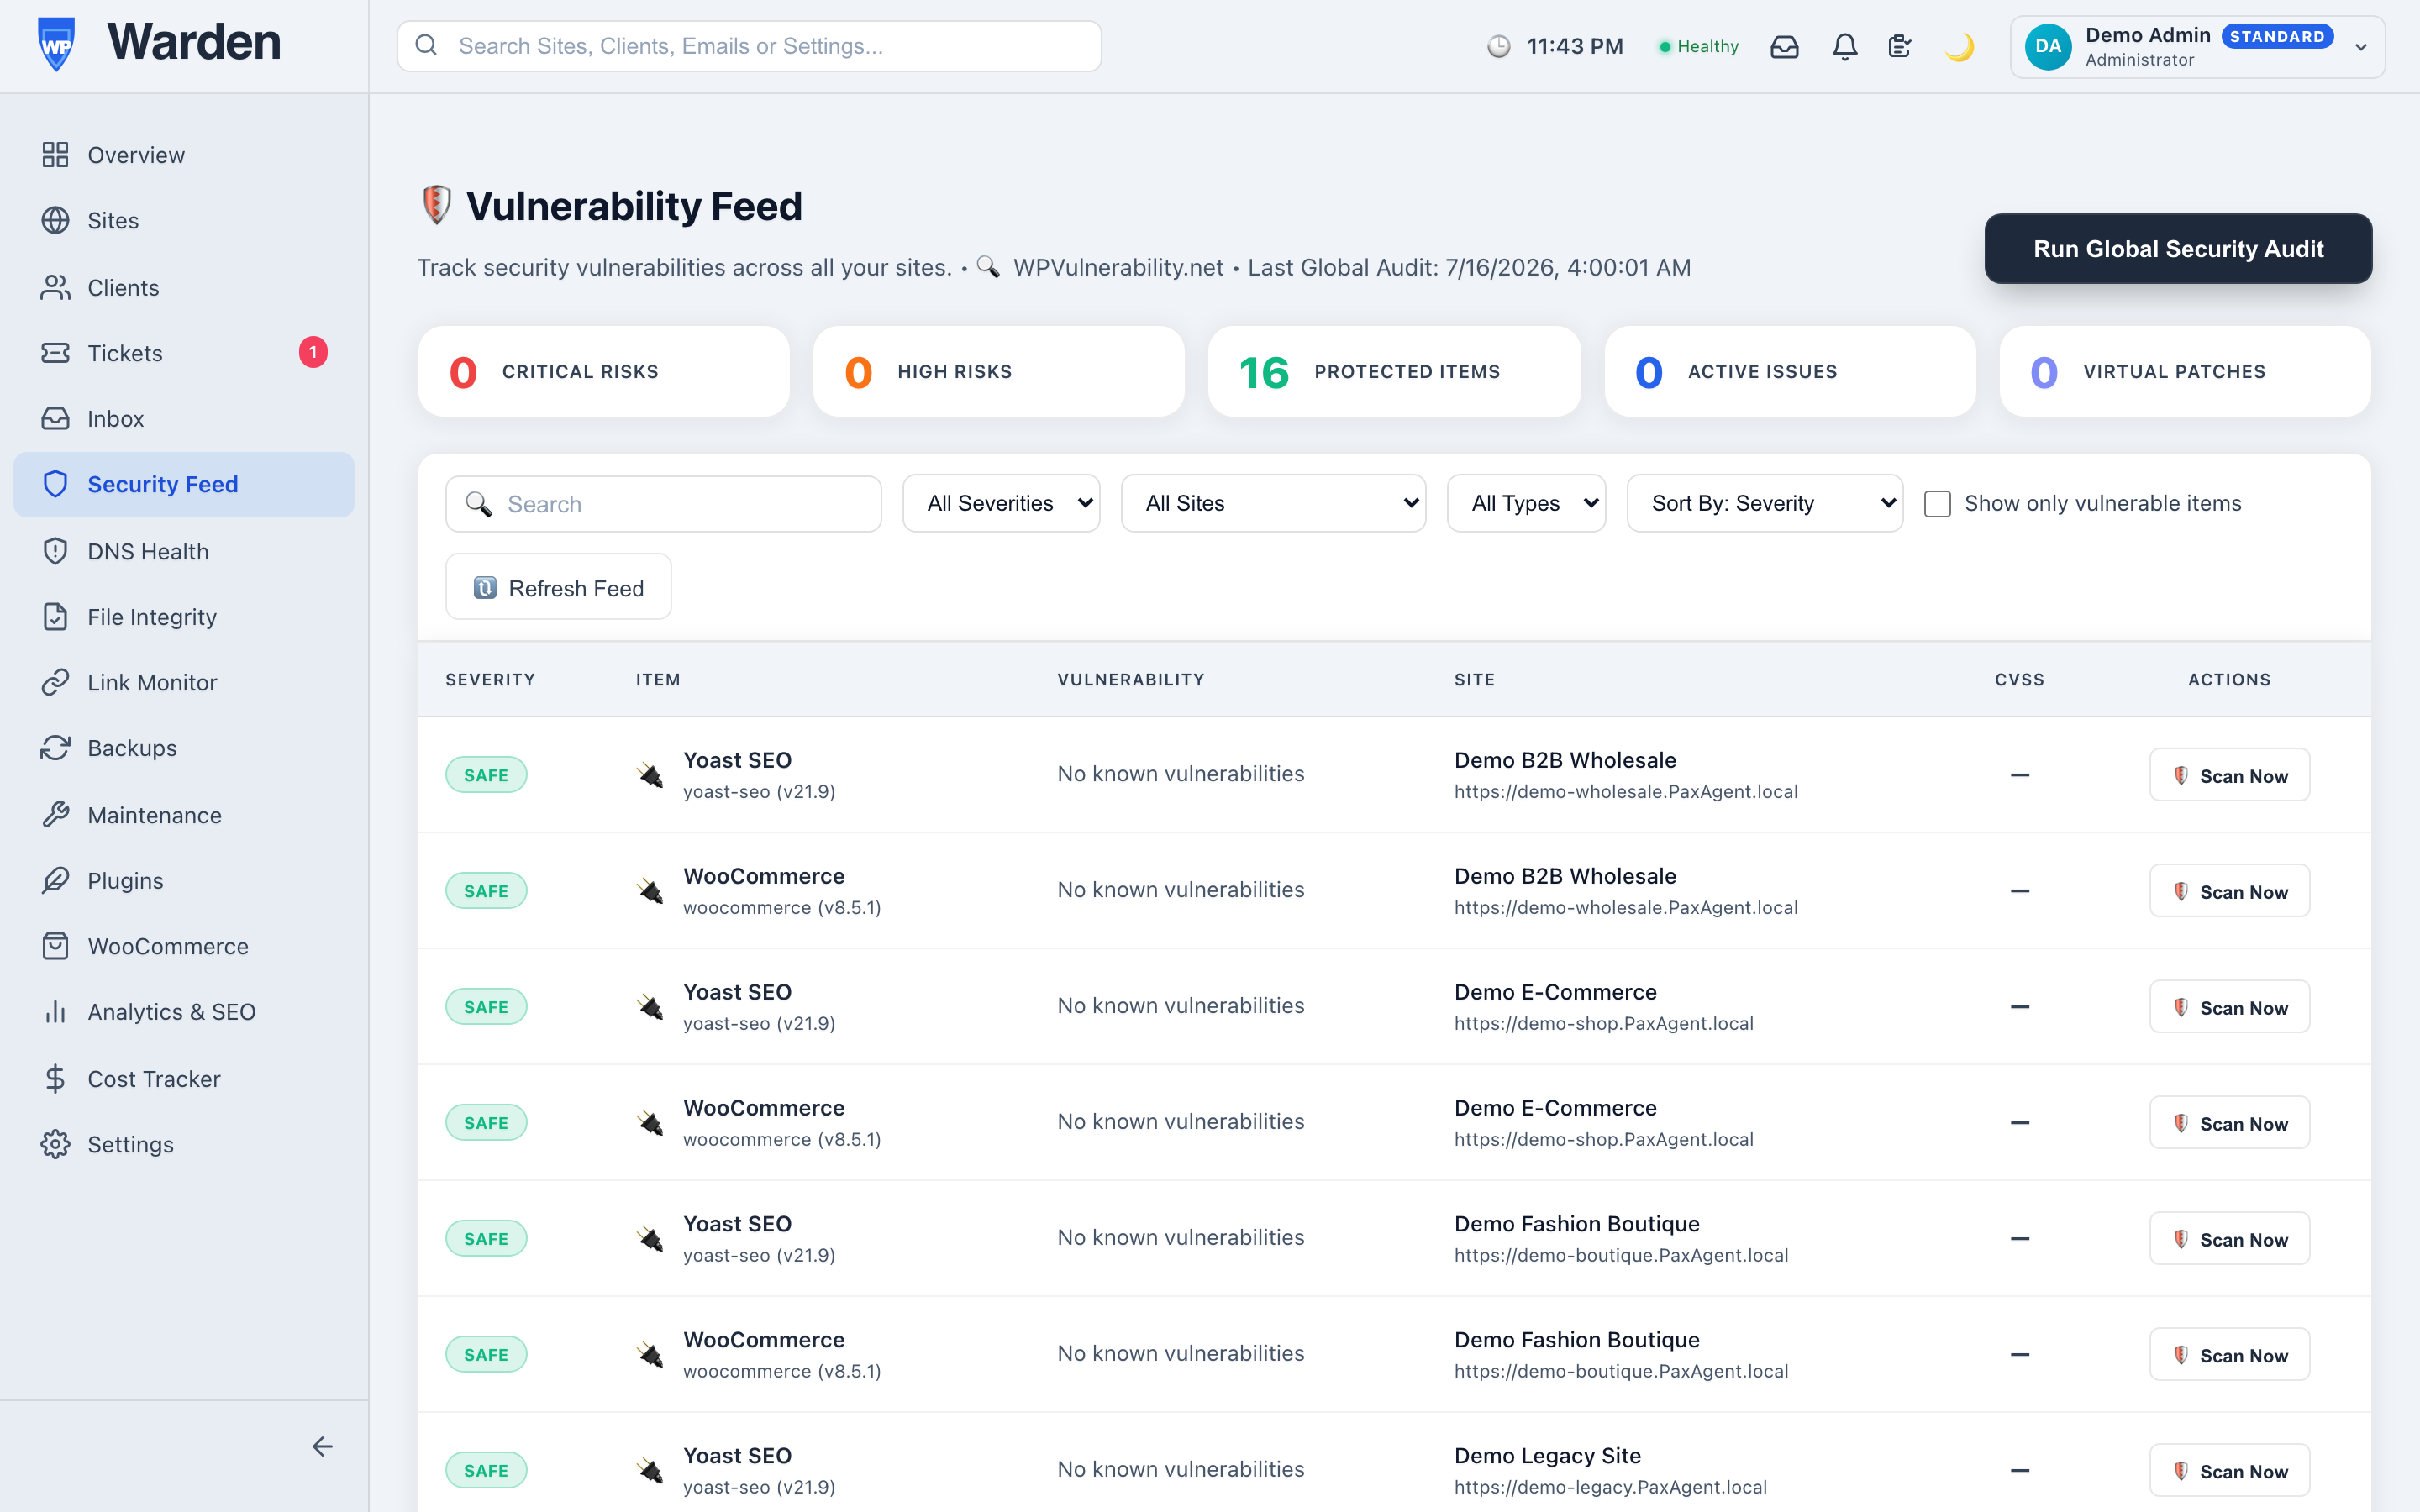Focus the global search field
The width and height of the screenshot is (2420, 1512).
pos(749,46)
